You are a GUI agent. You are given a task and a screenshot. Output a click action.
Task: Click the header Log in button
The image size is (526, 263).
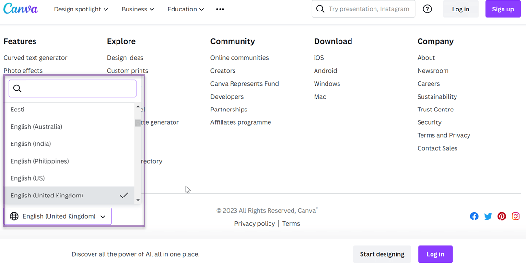[x=461, y=9]
